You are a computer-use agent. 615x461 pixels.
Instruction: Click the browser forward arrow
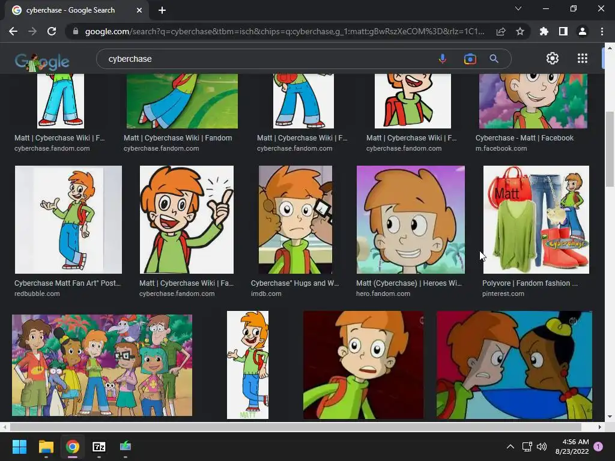click(x=32, y=31)
